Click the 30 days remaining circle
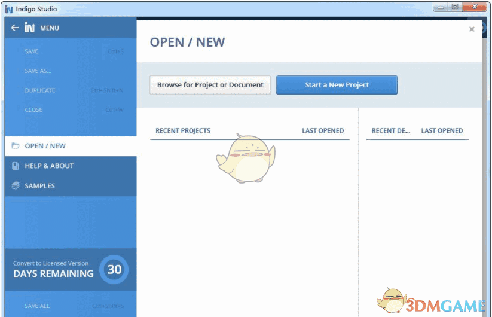Image resolution: width=492 pixels, height=317 pixels. (114, 270)
